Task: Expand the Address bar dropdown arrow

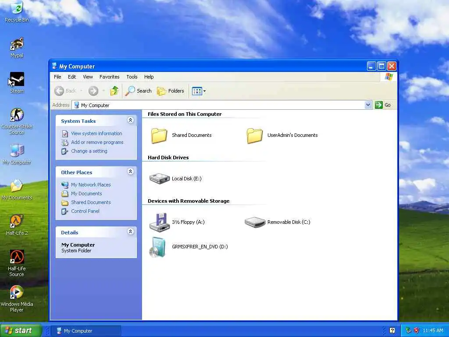Action: [x=368, y=105]
